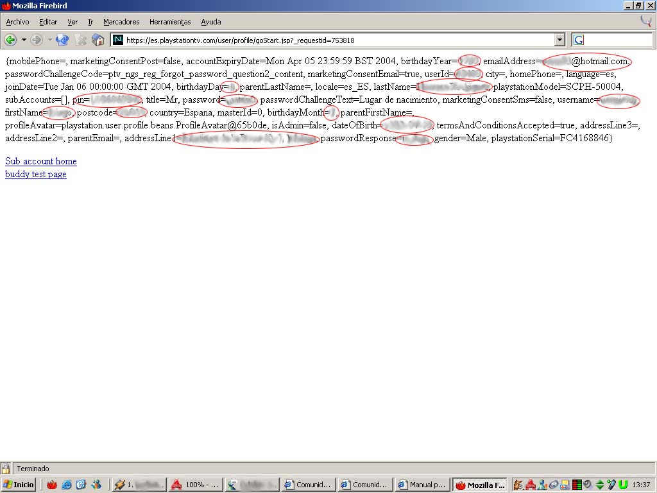Image resolution: width=657 pixels, height=493 pixels.
Task: Launch the third quick launch icon
Action: point(81,485)
